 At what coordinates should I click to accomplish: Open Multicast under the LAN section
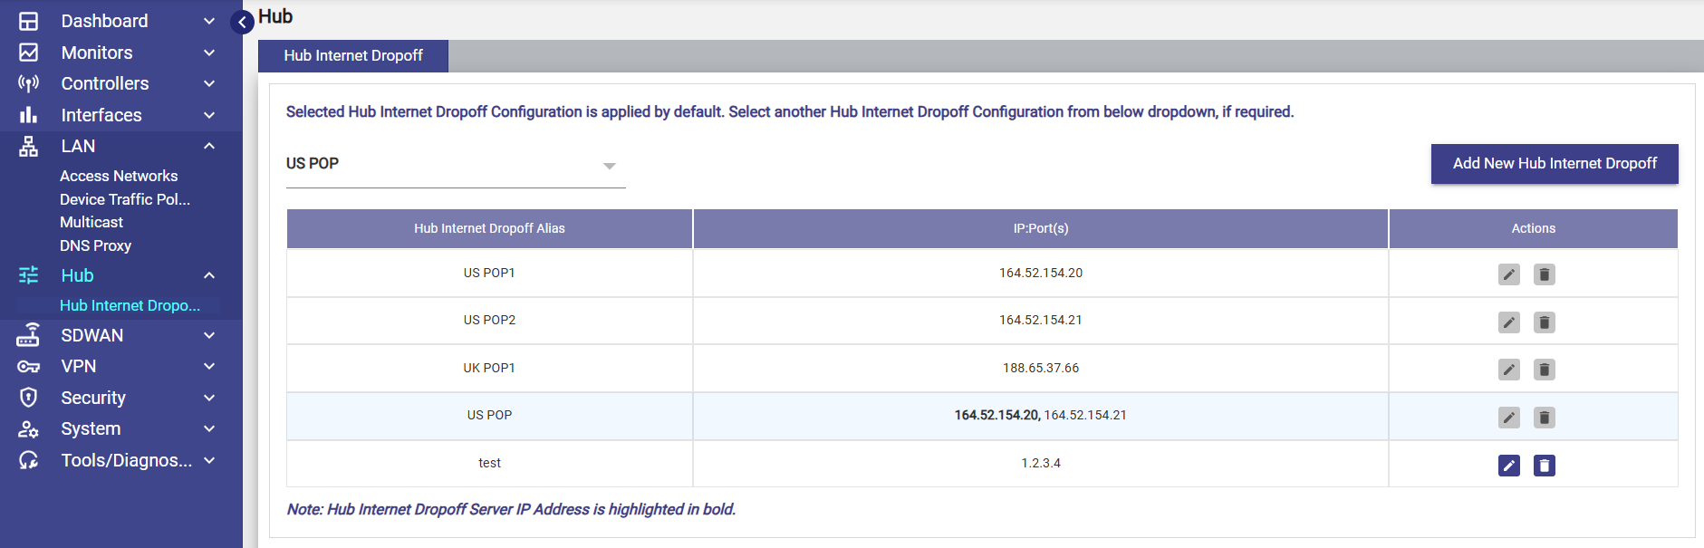[x=91, y=222]
